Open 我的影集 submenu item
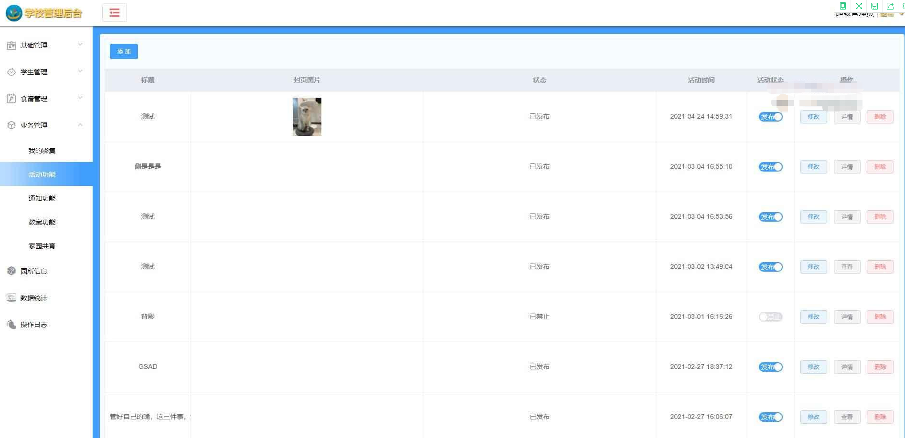 click(42, 151)
